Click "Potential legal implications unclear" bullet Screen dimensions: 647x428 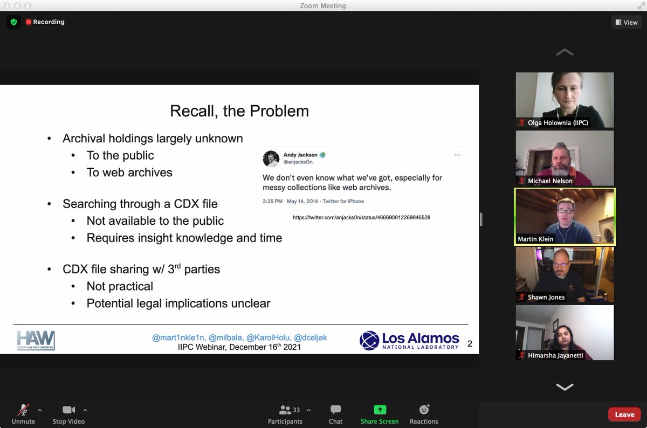point(178,303)
